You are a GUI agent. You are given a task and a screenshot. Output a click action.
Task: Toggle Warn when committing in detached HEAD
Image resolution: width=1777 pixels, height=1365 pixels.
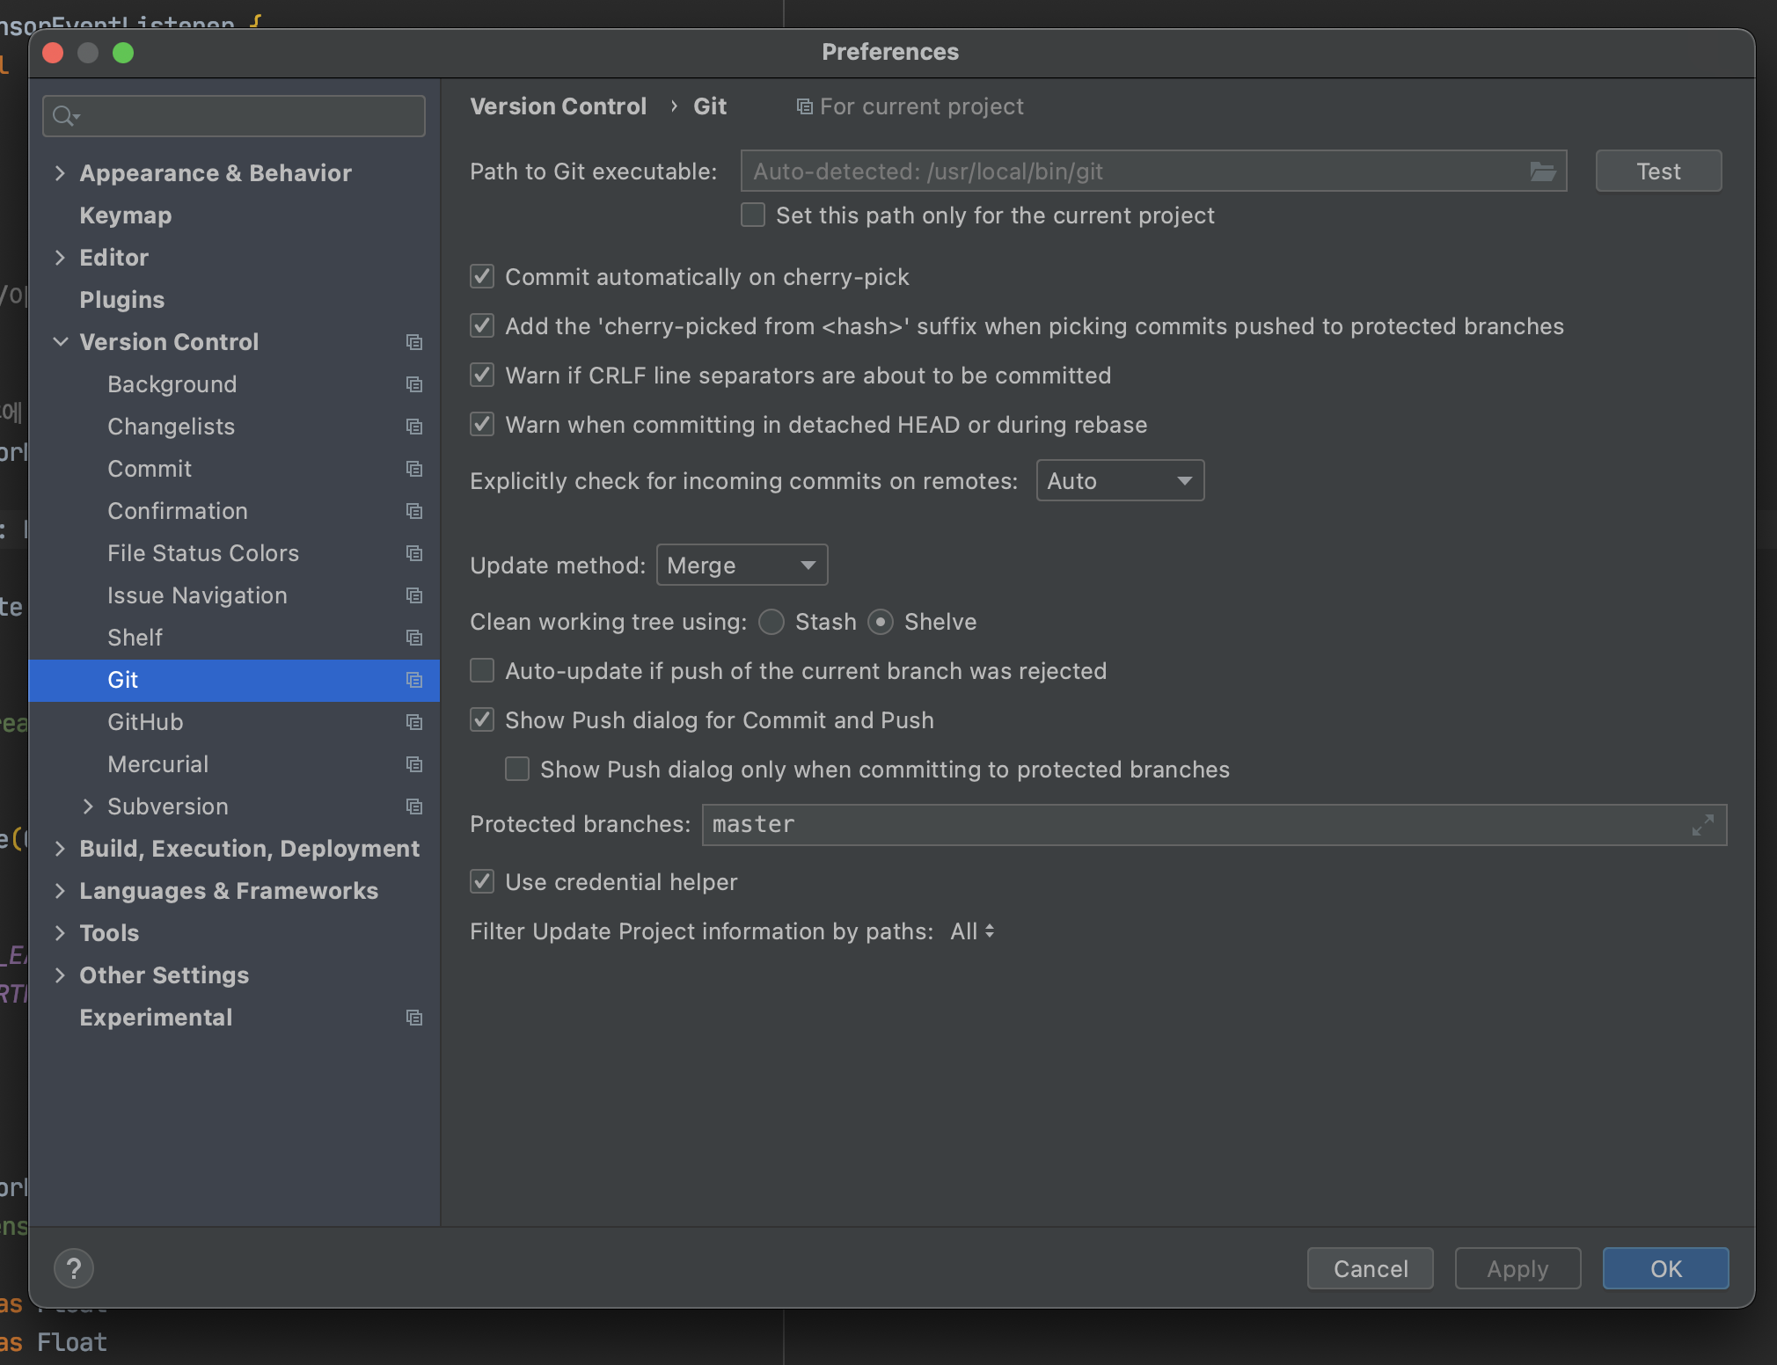pos(482,425)
